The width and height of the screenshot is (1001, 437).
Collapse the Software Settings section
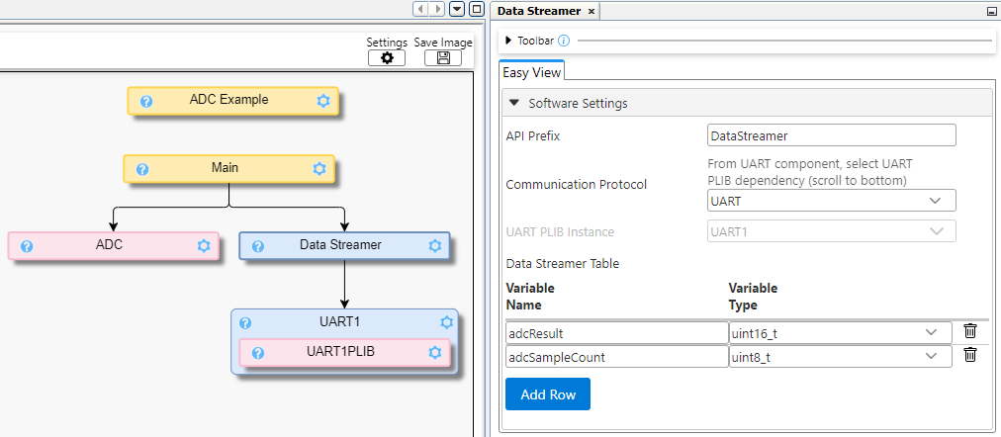coord(514,103)
